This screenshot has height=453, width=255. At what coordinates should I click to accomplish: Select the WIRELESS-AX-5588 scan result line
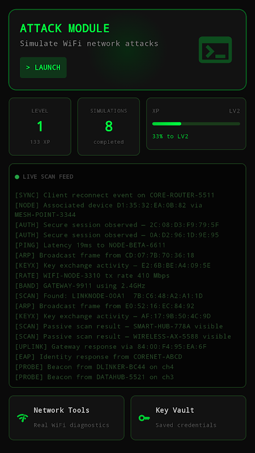pyautogui.click(x=123, y=336)
